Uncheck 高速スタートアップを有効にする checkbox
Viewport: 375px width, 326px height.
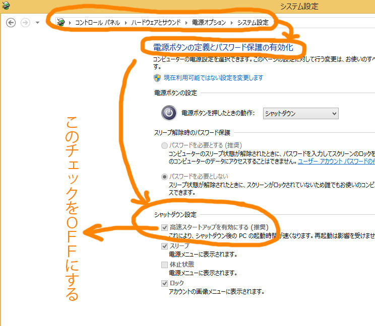point(164,227)
